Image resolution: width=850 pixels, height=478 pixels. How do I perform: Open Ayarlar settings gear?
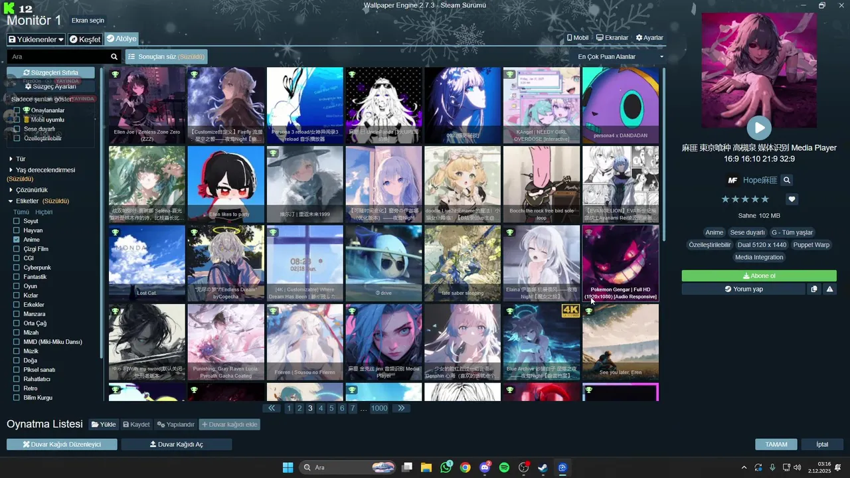click(x=649, y=38)
